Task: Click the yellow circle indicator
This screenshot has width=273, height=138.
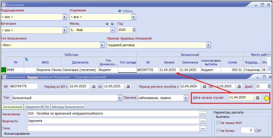Action: coord(267,98)
